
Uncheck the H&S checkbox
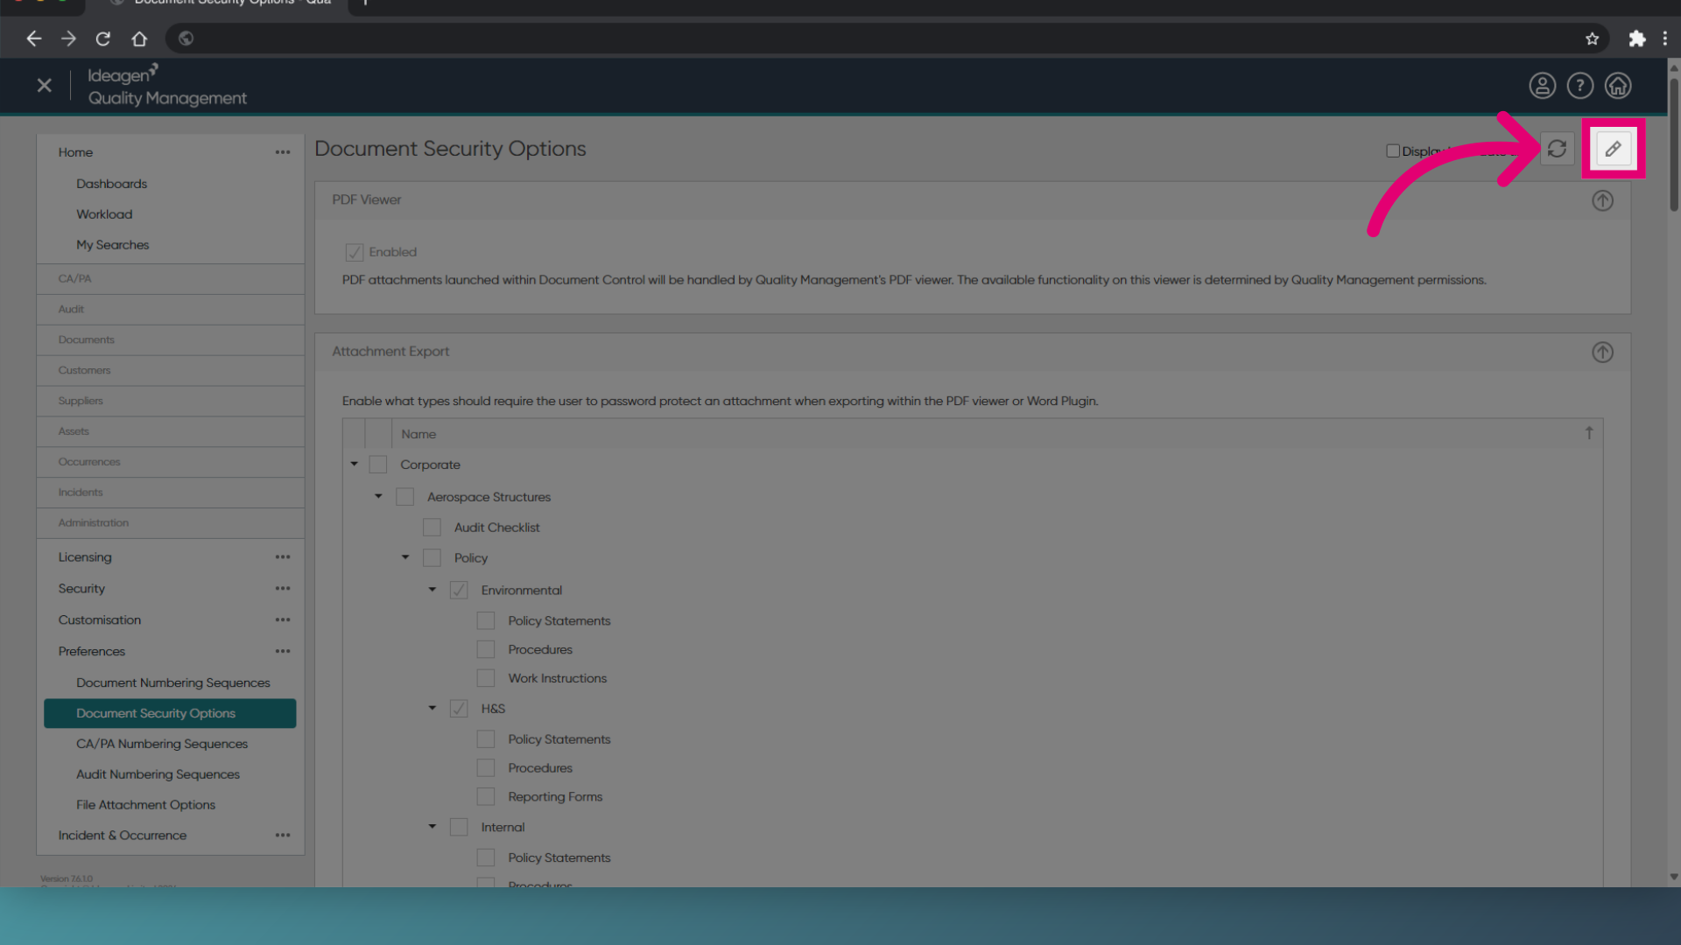point(458,708)
